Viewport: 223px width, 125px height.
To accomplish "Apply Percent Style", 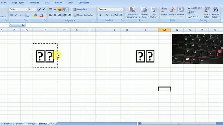I will point(107,15).
